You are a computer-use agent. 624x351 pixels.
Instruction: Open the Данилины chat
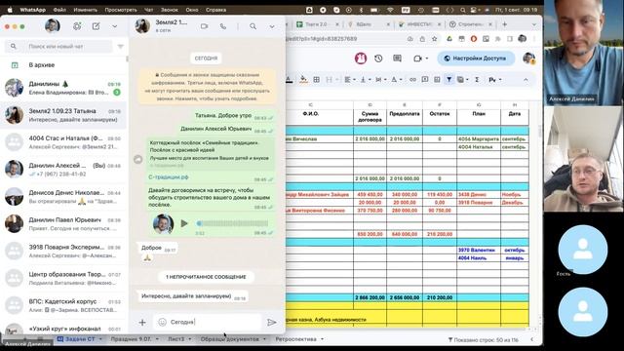(x=63, y=88)
